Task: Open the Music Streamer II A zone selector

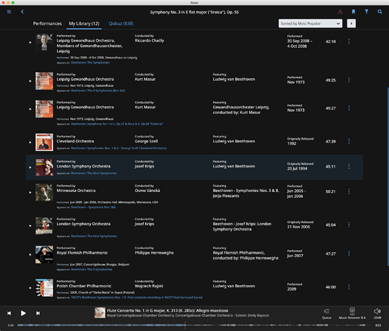Action: tap(353, 313)
